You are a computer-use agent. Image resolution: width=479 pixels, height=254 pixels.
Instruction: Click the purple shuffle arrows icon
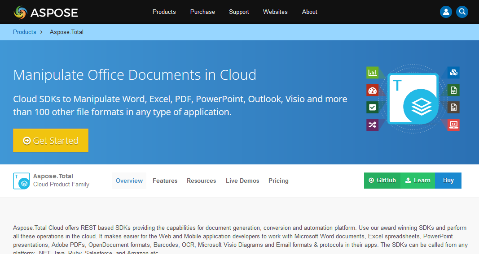(373, 125)
